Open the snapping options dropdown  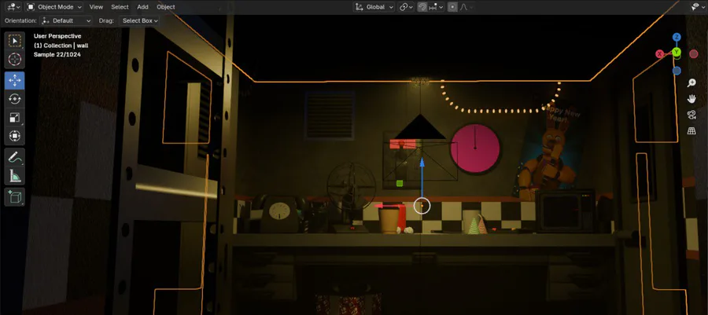coord(436,7)
